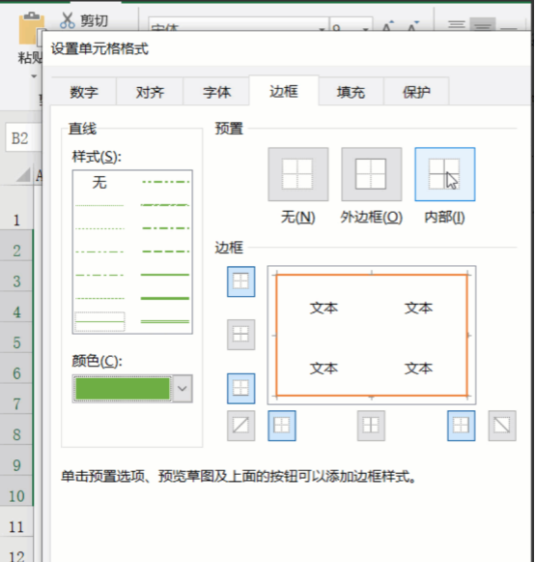Choose the dash-dot-dot line style, top right

(x=165, y=182)
